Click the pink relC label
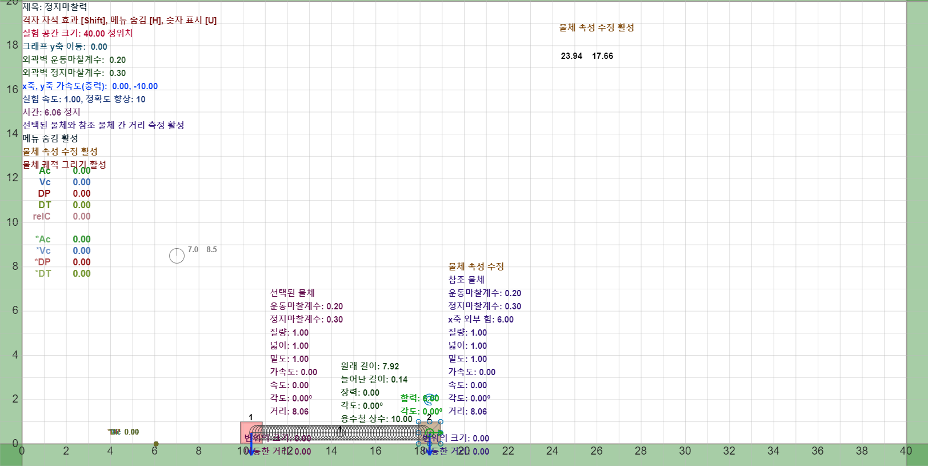 pos(42,216)
